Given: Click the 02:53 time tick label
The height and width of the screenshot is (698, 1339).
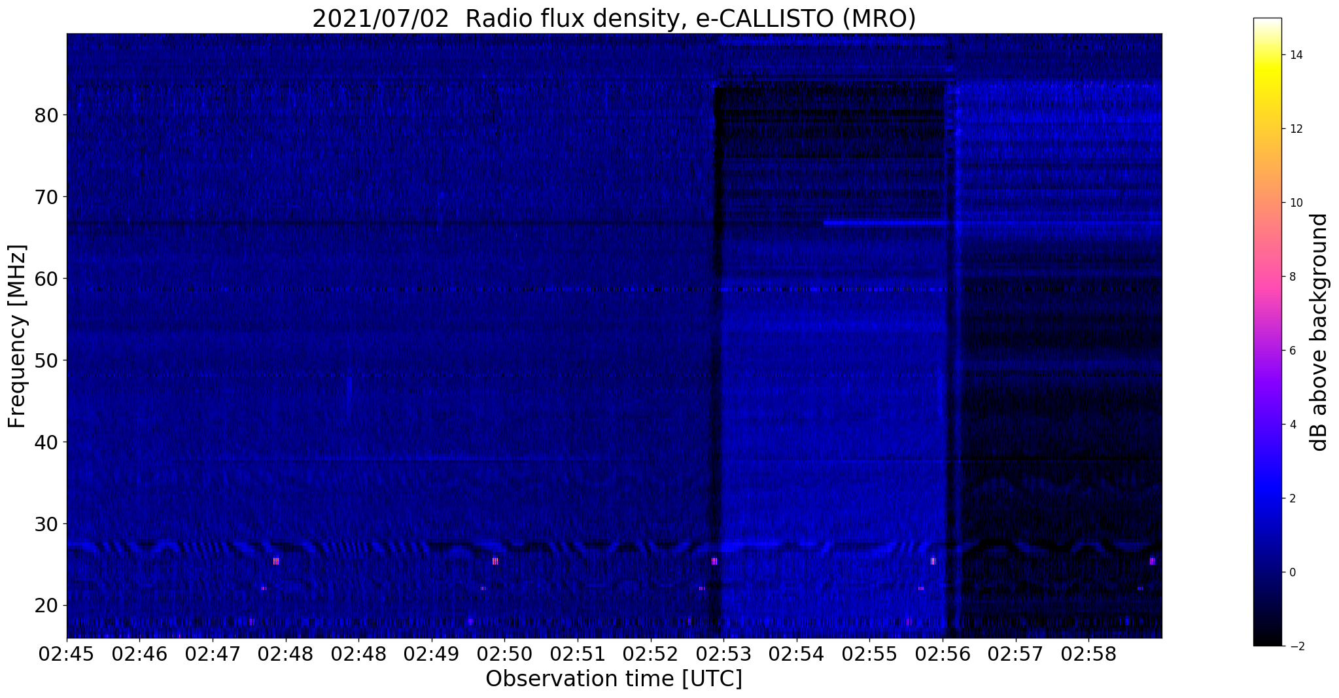Looking at the screenshot, I should click(723, 654).
